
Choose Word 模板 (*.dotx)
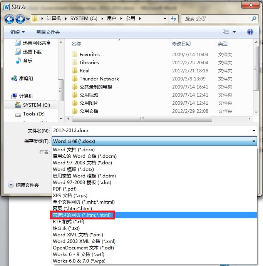click(x=154, y=169)
